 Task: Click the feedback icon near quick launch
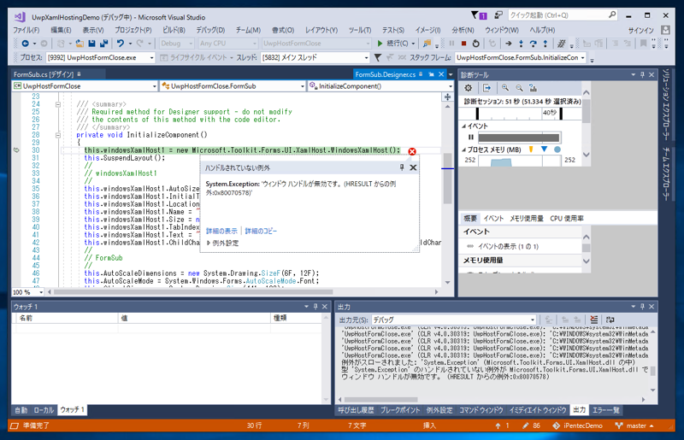(498, 15)
